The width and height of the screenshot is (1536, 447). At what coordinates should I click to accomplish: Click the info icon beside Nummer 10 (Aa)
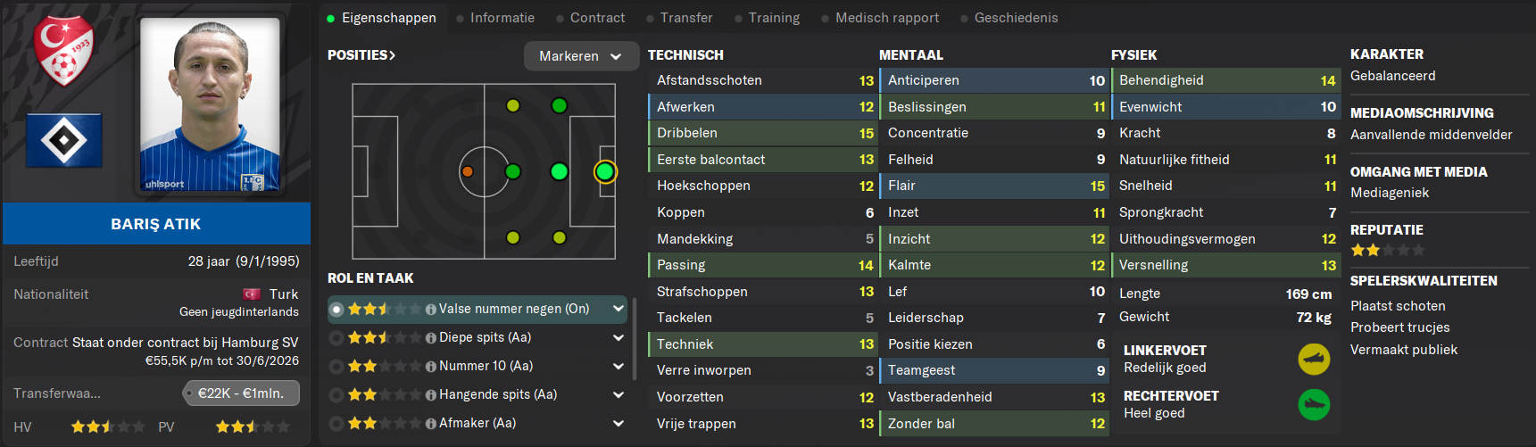point(431,367)
